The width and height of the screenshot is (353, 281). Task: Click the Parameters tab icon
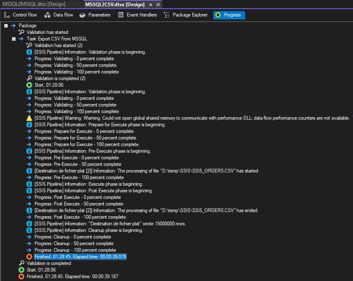coord(82,15)
